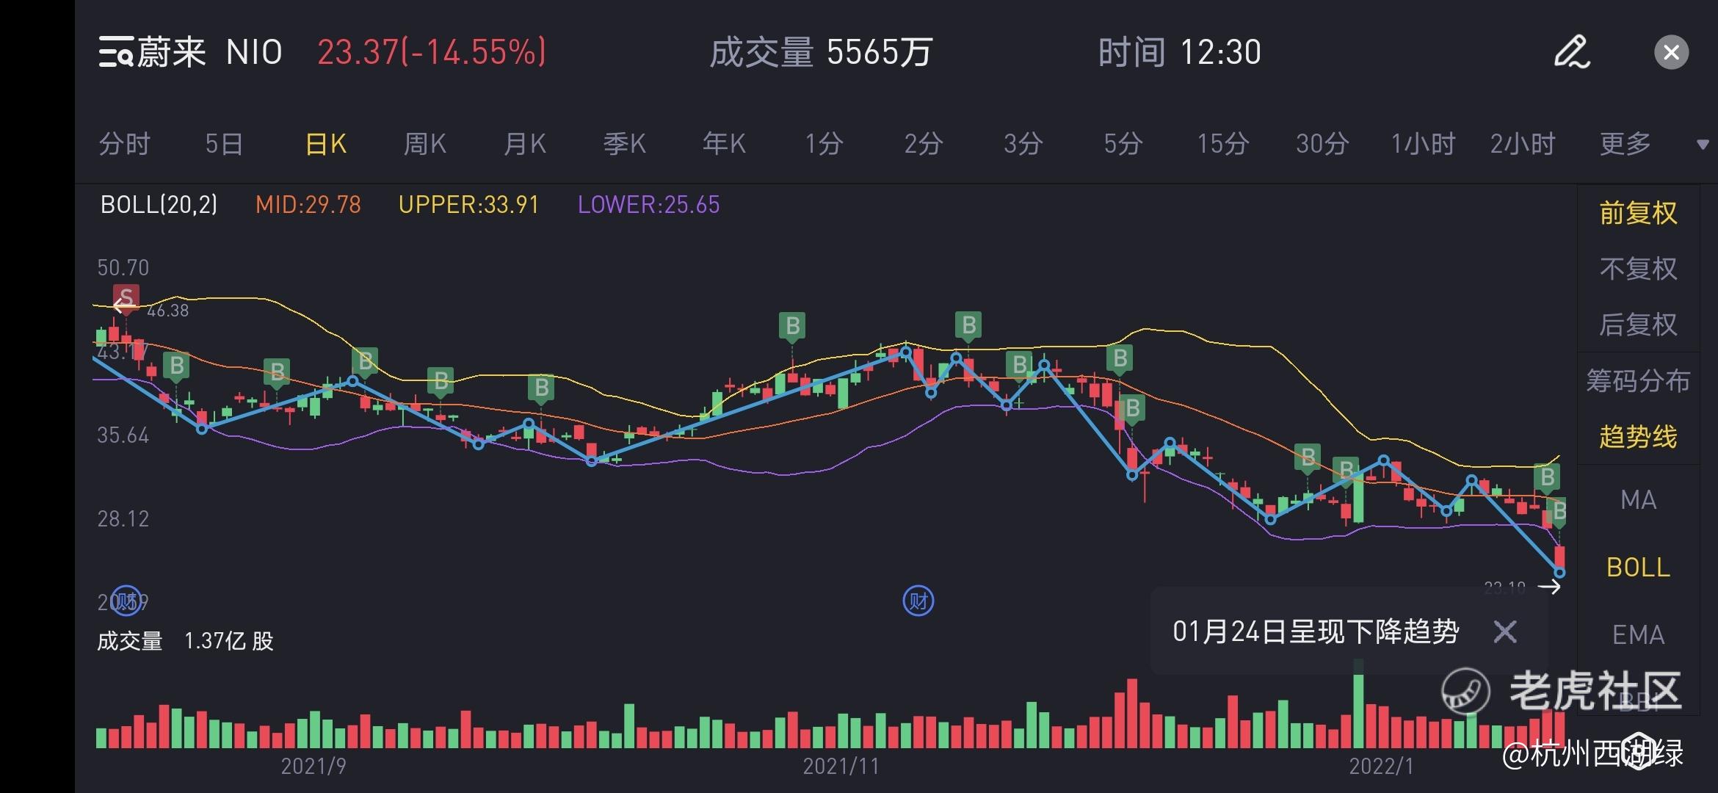Tap the 成交量 5565万 header value
Viewport: 1718px width, 793px height.
[x=821, y=52]
